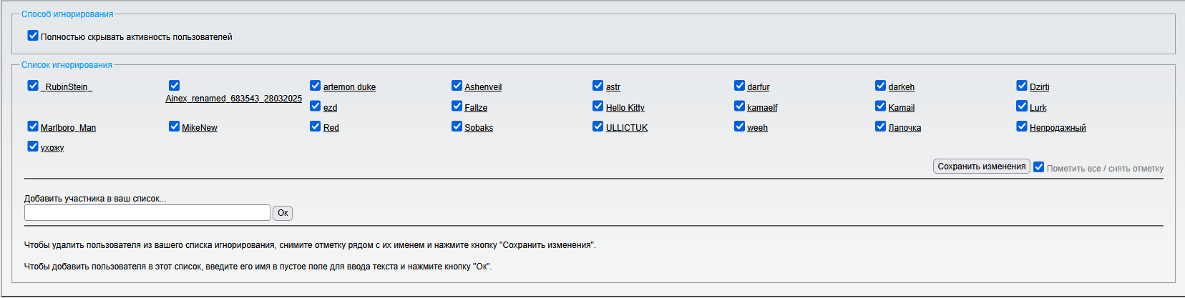Screen dimensions: 1185x298
Task: Uncheck the Непродажный checkbox
Action: click(x=1022, y=126)
